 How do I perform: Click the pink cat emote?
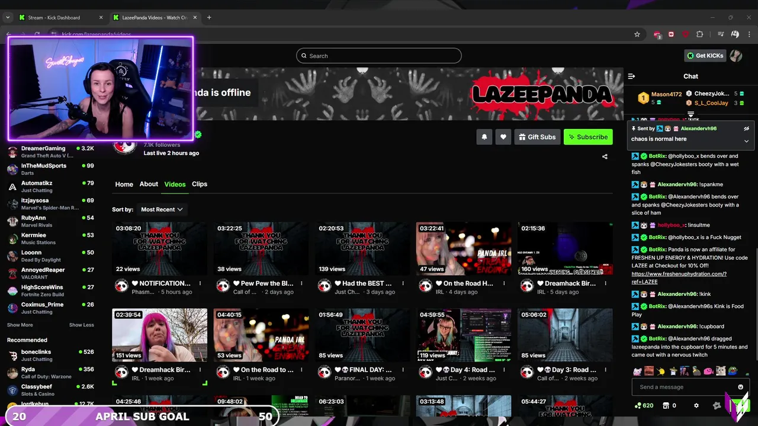[637, 371]
